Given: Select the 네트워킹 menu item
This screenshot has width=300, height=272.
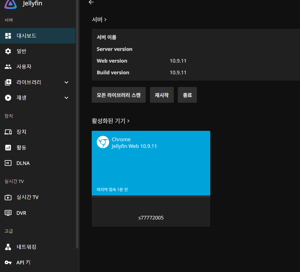Looking at the screenshot, I should (38, 247).
